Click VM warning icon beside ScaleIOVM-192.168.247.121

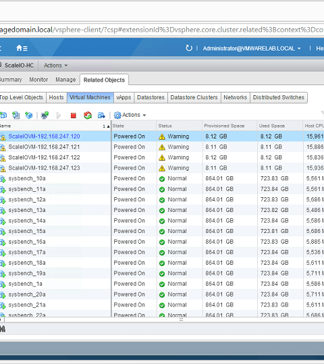[x=3, y=147]
